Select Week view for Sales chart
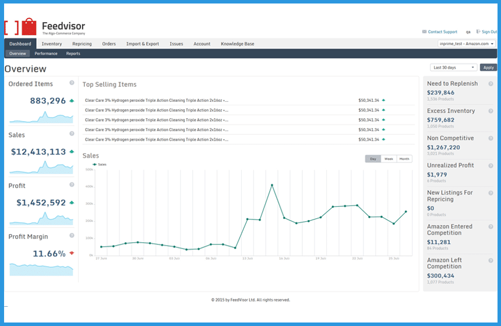The image size is (501, 326). pyautogui.click(x=389, y=159)
